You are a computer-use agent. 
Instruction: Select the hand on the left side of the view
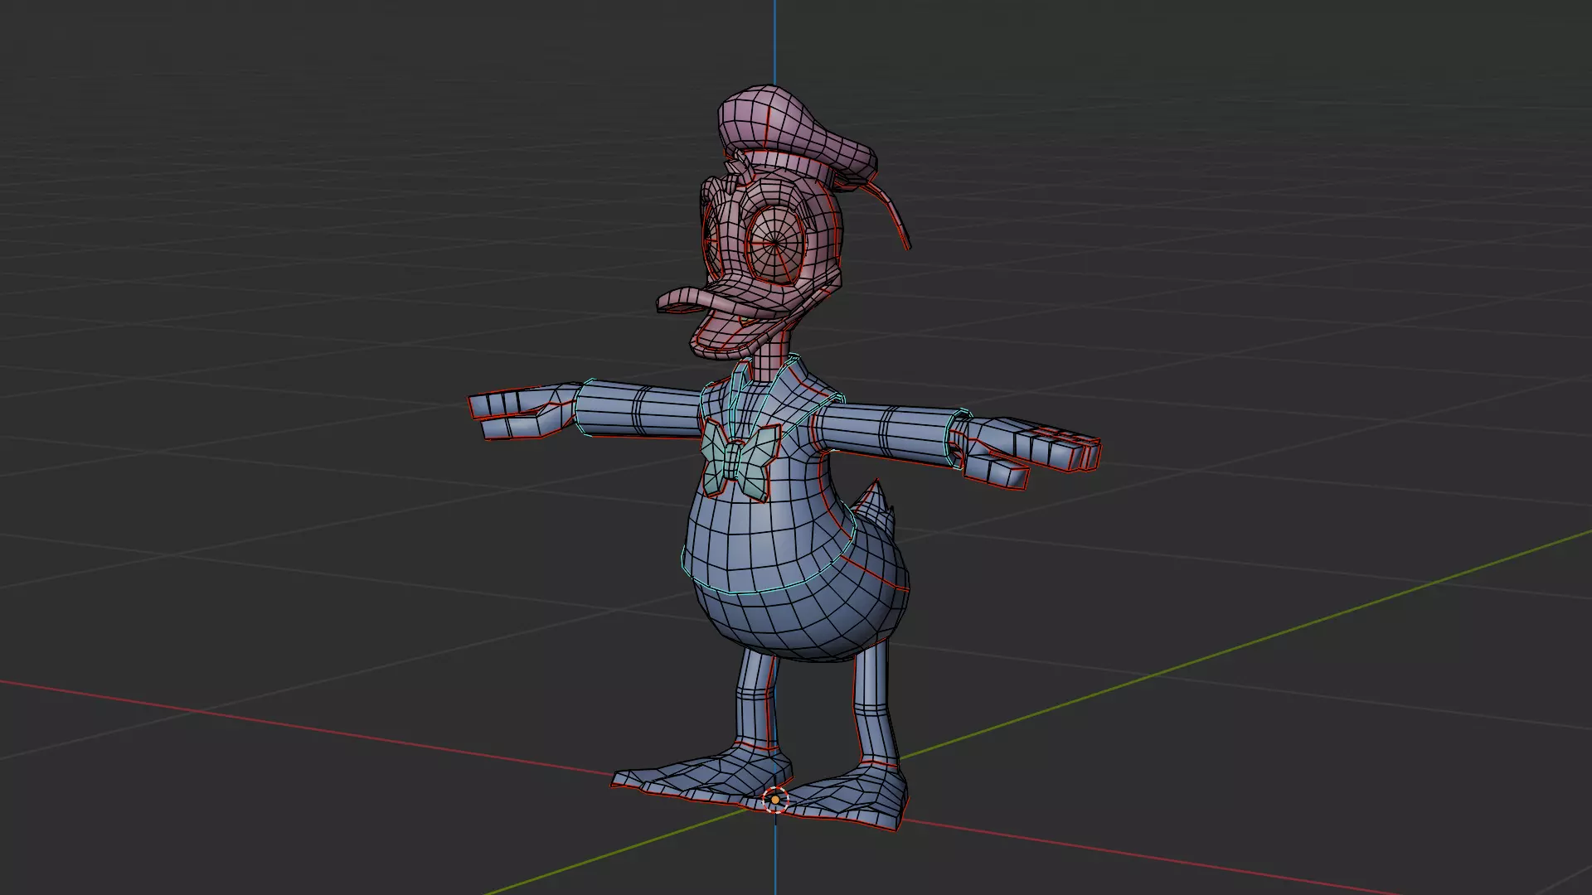pyautogui.click(x=524, y=412)
